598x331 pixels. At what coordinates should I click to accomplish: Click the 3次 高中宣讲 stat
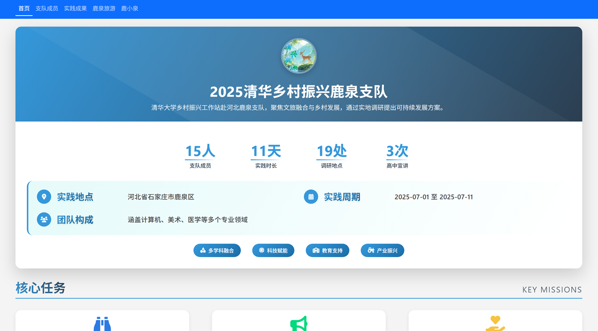click(397, 156)
